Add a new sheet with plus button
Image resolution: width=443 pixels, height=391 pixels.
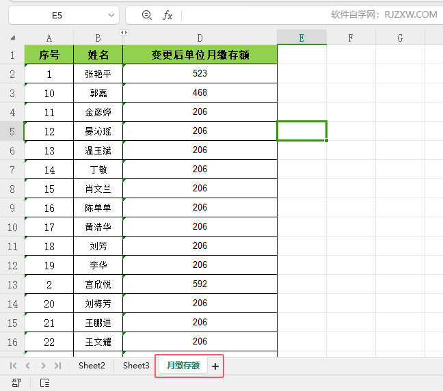point(215,366)
